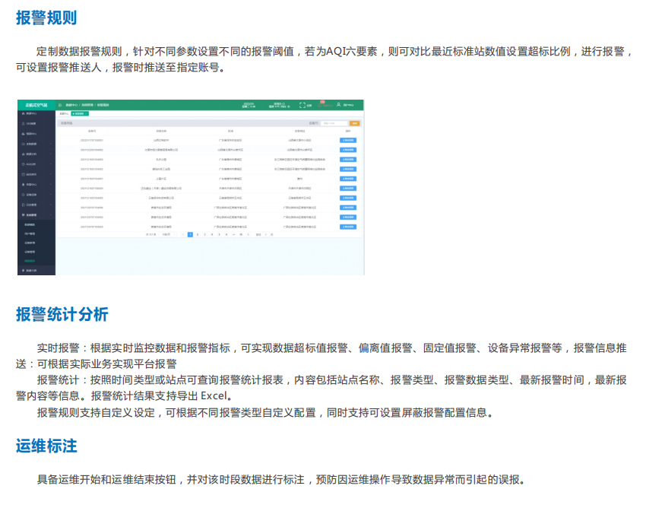
Task: Click the user profile icon in header
Action: [340, 105]
